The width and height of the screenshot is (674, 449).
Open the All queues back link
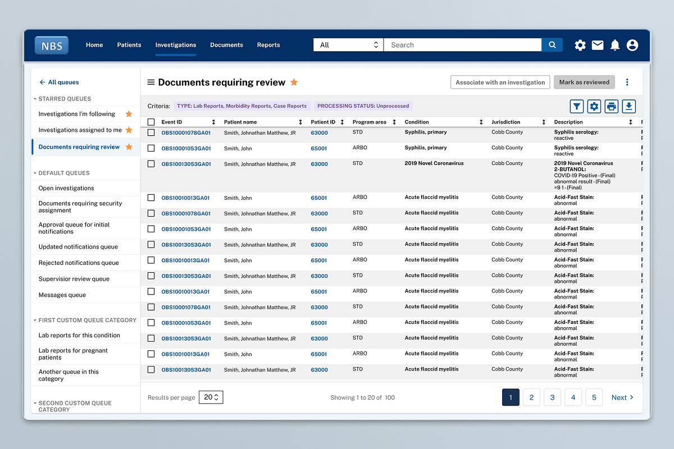pyautogui.click(x=59, y=83)
